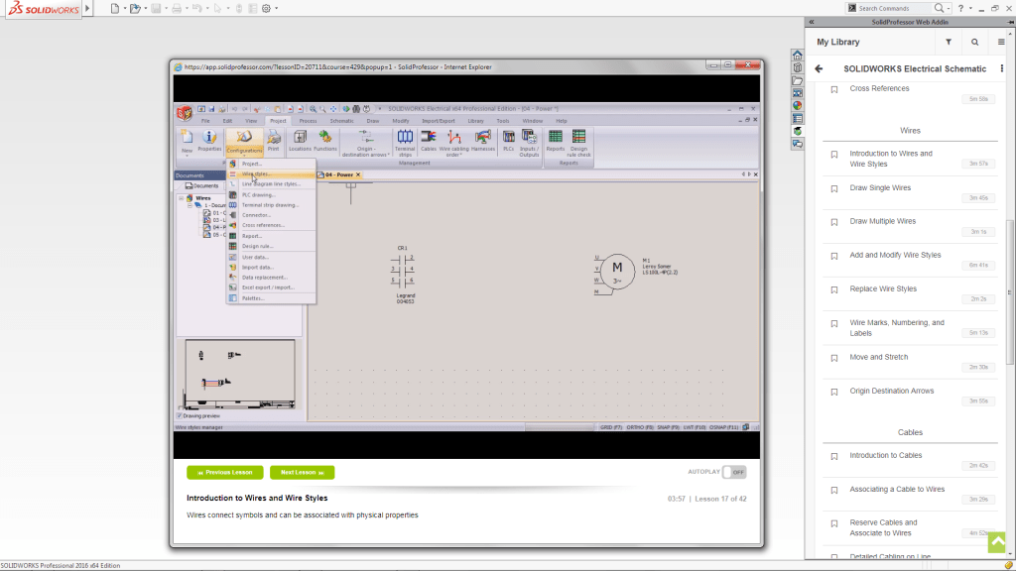Screen dimensions: 1016x571
Task: Go back using the course back arrow
Action: [819, 68]
